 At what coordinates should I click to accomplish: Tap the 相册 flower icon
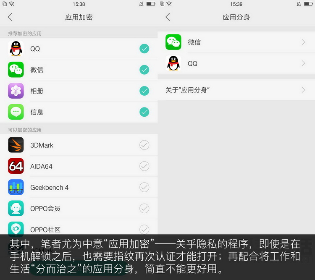(16, 91)
